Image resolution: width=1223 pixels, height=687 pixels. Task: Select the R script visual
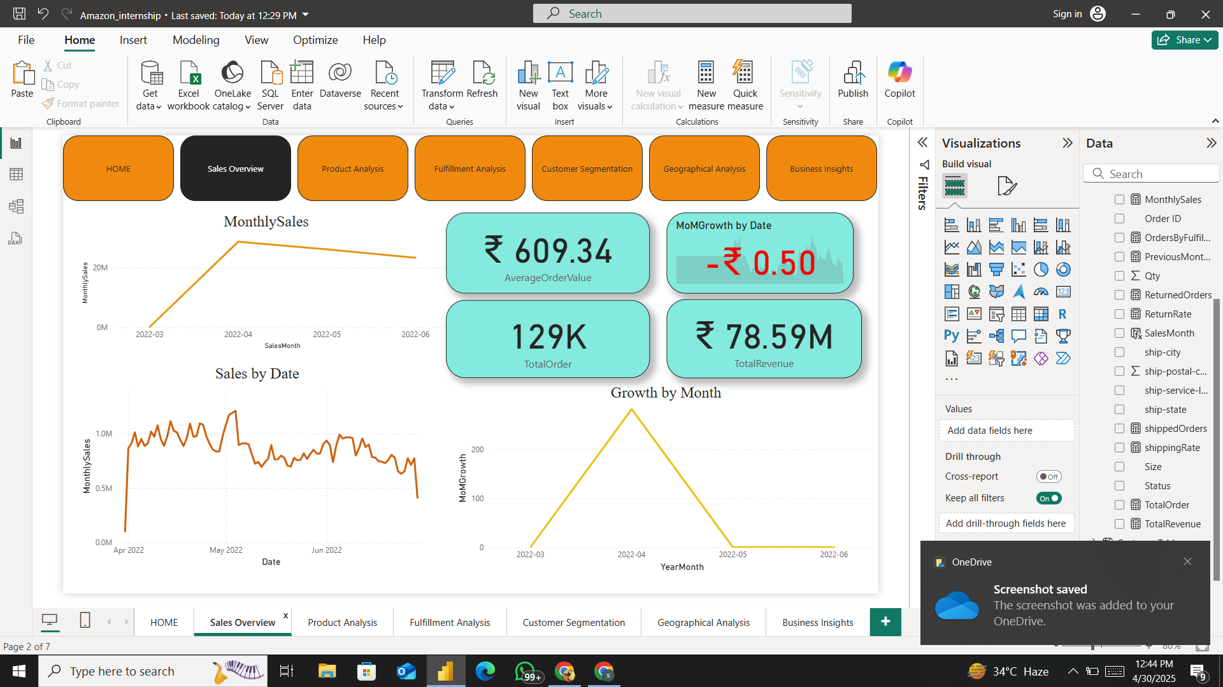click(1063, 314)
